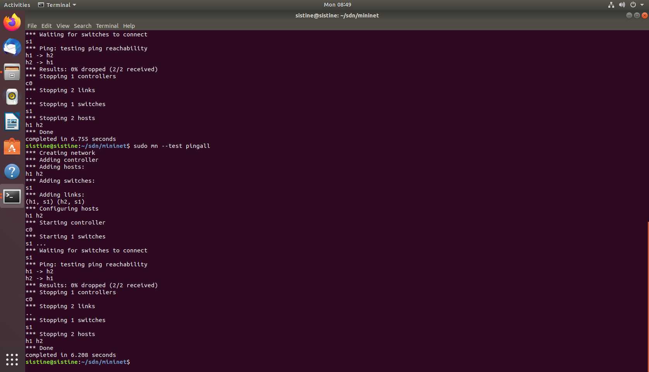Open the Search menu

(82, 26)
